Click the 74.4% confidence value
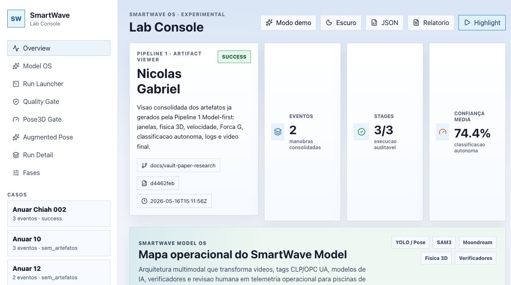 [x=472, y=133]
